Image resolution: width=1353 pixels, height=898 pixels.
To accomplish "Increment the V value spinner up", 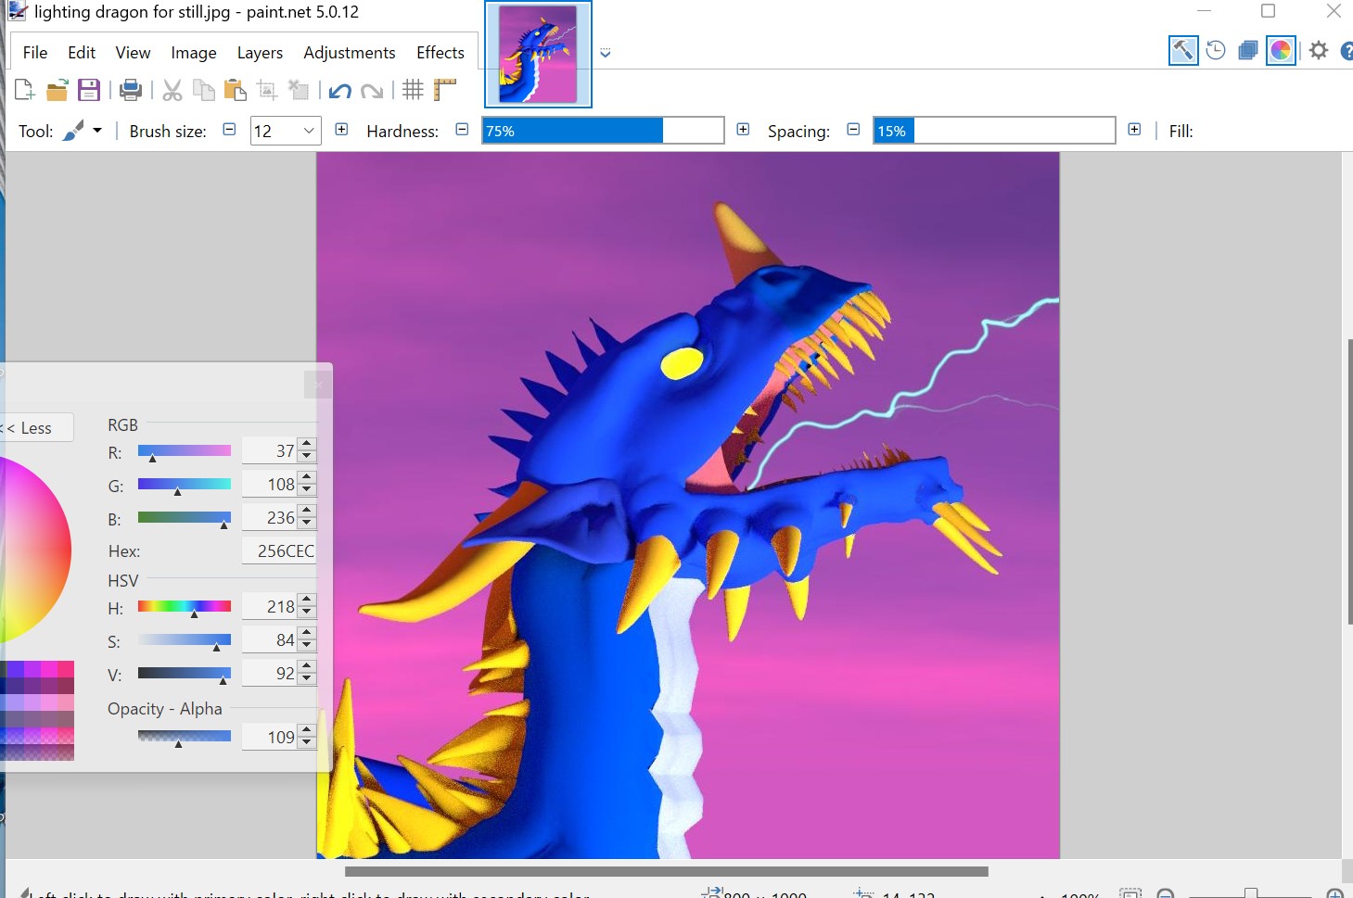I will coord(307,667).
